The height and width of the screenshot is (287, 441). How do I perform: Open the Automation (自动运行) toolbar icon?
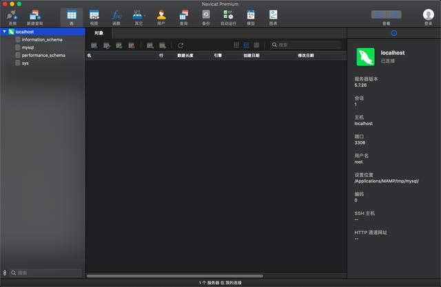pyautogui.click(x=228, y=17)
